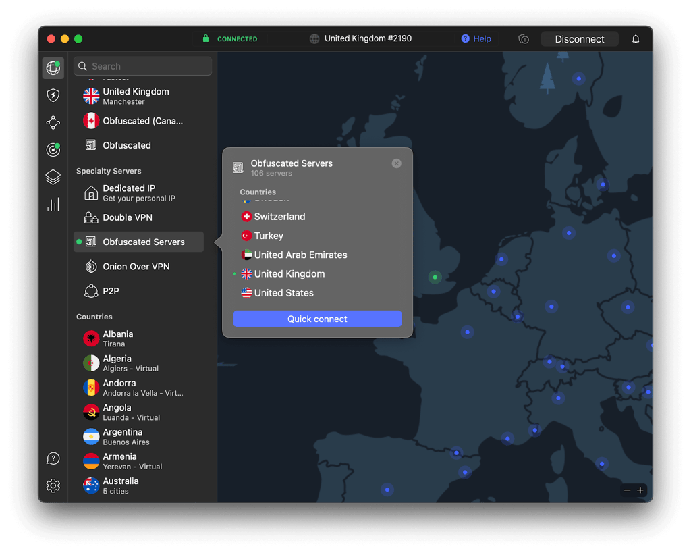
Task: Close the Obfuscated Servers popup
Action: click(397, 163)
